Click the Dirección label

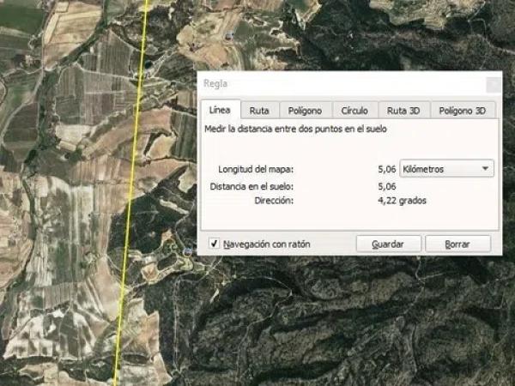pos(274,201)
